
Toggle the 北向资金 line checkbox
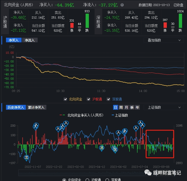click(x=65, y=99)
